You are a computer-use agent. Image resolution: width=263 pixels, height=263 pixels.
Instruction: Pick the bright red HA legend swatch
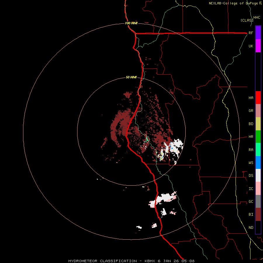pos(258,98)
